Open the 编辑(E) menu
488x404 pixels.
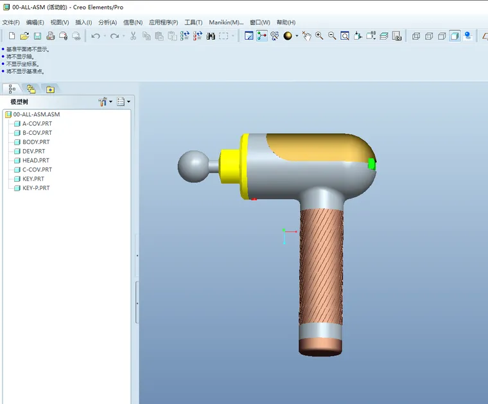pos(35,22)
